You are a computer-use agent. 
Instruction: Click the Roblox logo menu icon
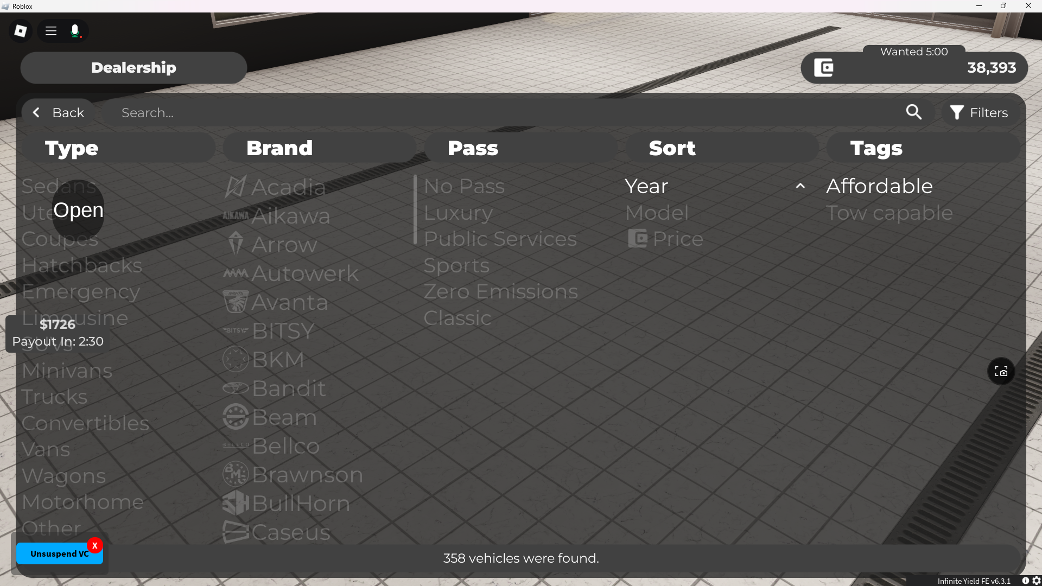[x=21, y=31]
